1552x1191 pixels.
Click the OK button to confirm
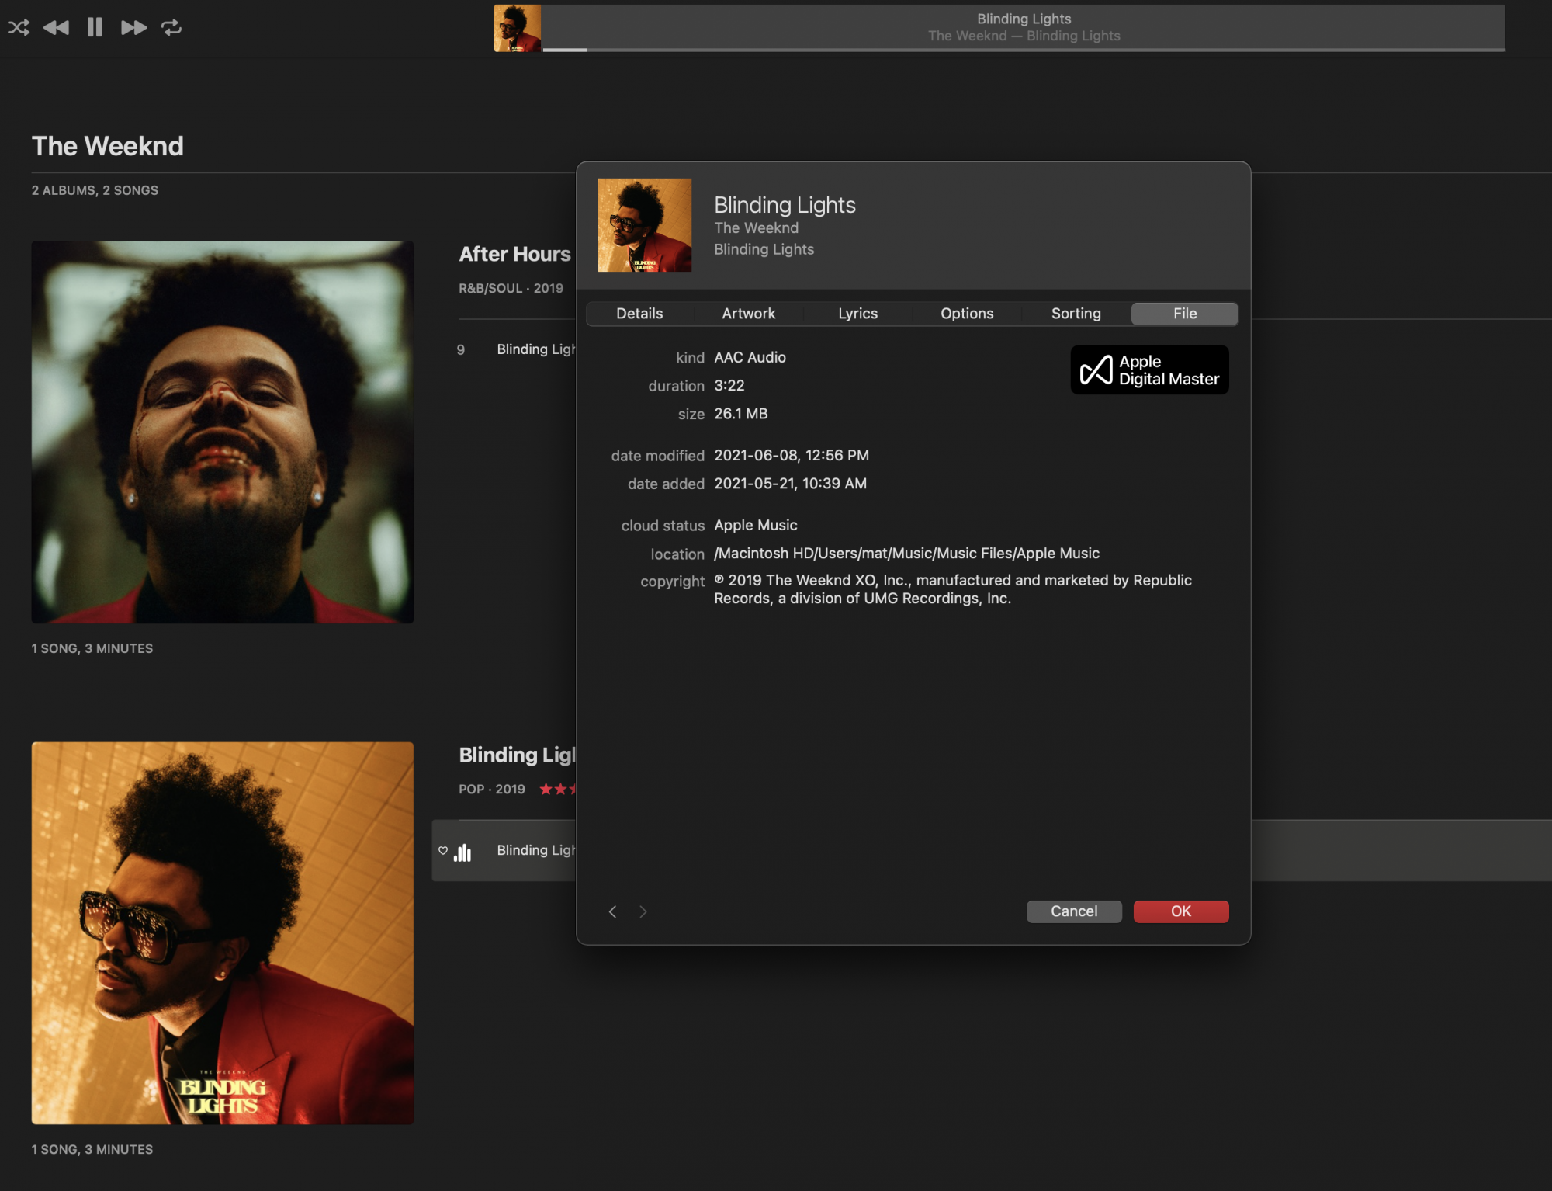[x=1180, y=909]
